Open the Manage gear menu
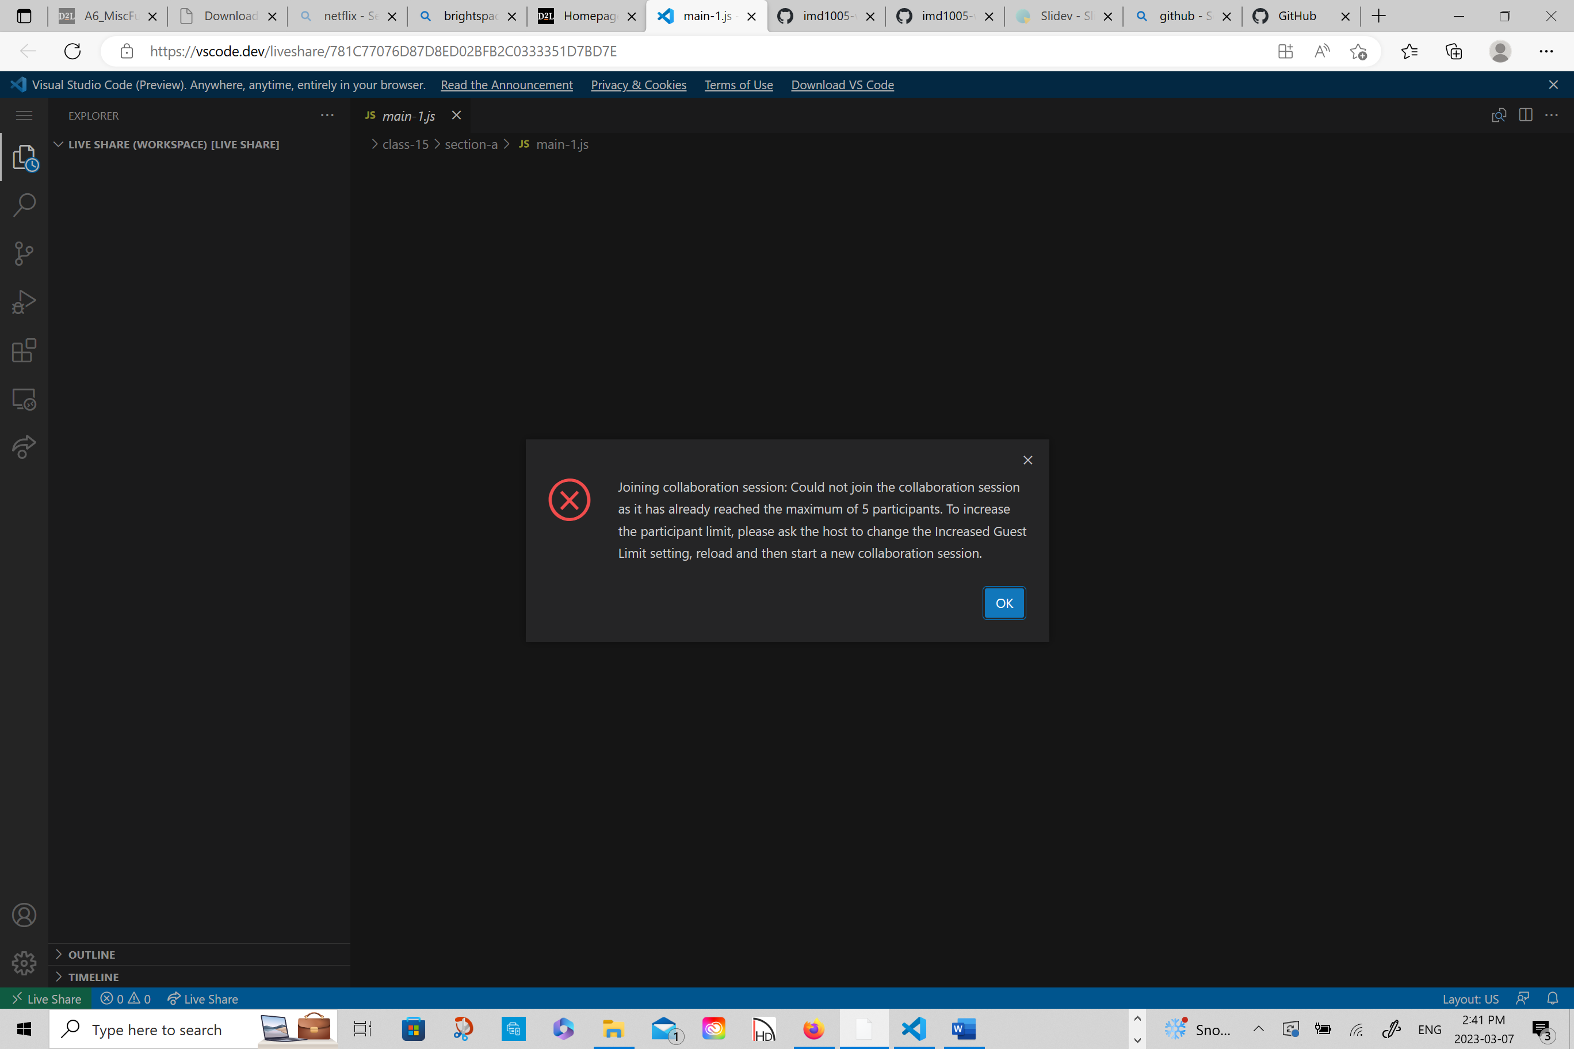1574x1049 pixels. pyautogui.click(x=24, y=963)
